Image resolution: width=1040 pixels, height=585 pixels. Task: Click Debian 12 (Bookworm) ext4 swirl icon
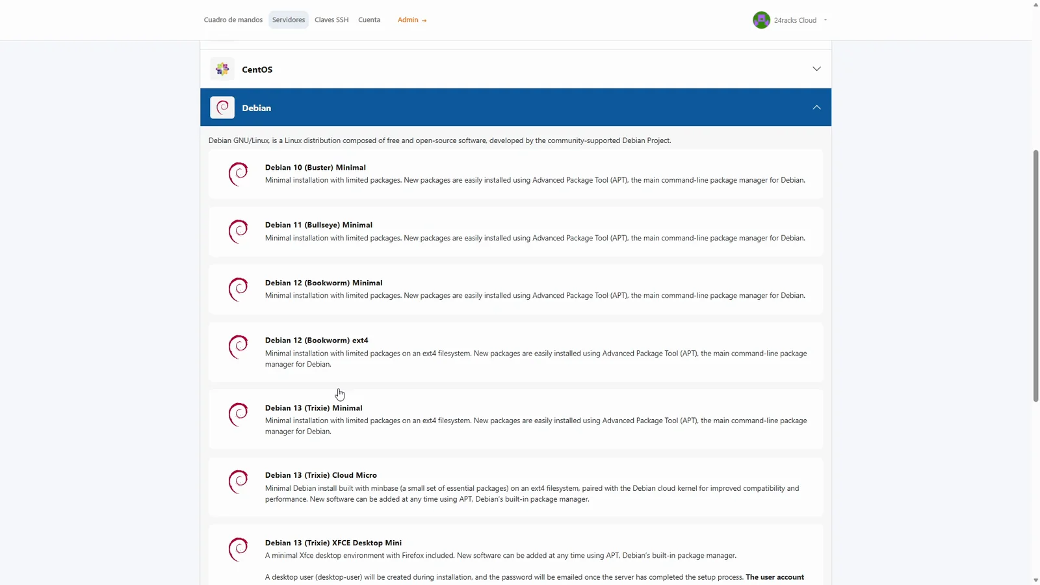point(239,347)
